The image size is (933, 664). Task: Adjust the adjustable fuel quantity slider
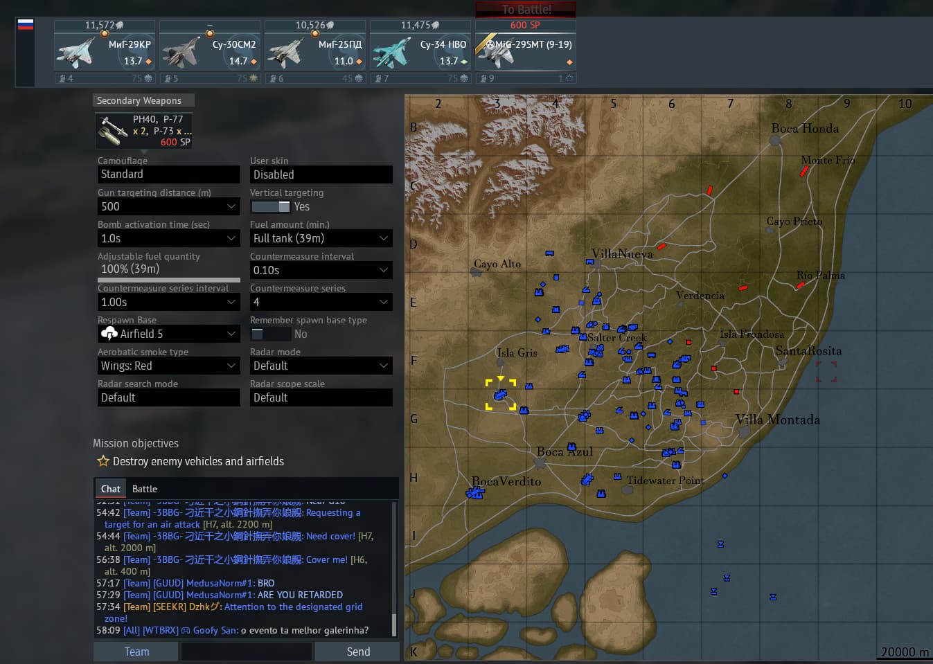[168, 280]
